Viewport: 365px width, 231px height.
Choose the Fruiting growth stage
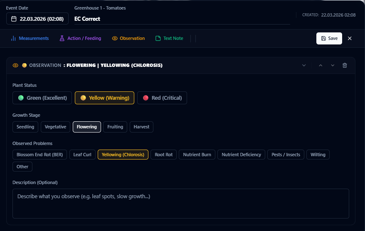[x=115, y=127]
